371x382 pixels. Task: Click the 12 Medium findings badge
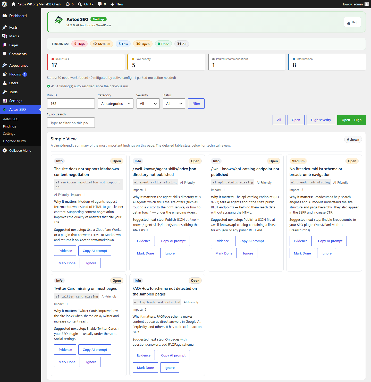coord(102,44)
